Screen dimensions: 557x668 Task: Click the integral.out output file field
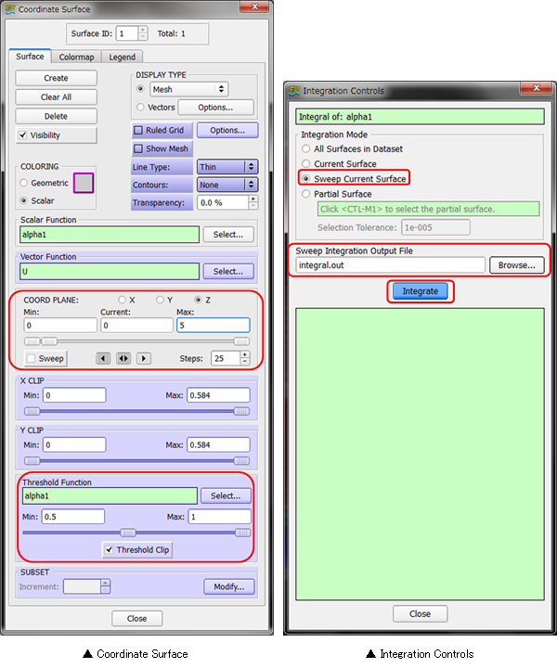tap(391, 265)
